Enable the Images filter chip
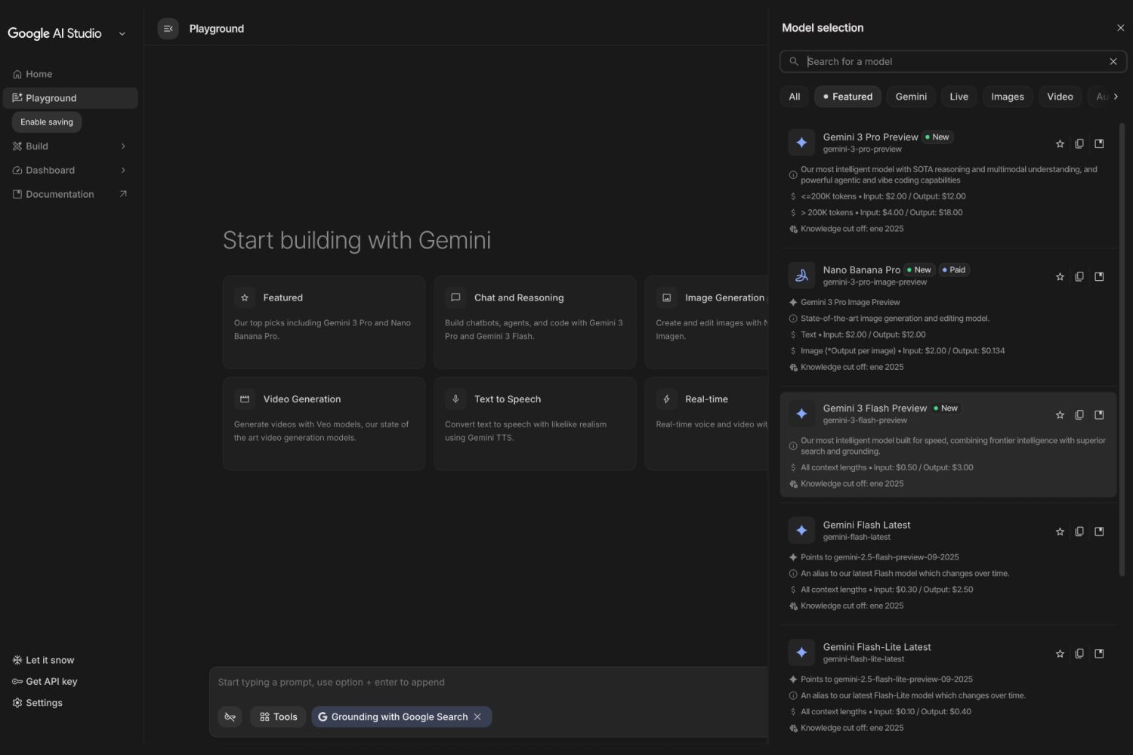This screenshot has width=1133, height=755. coord(1007,97)
